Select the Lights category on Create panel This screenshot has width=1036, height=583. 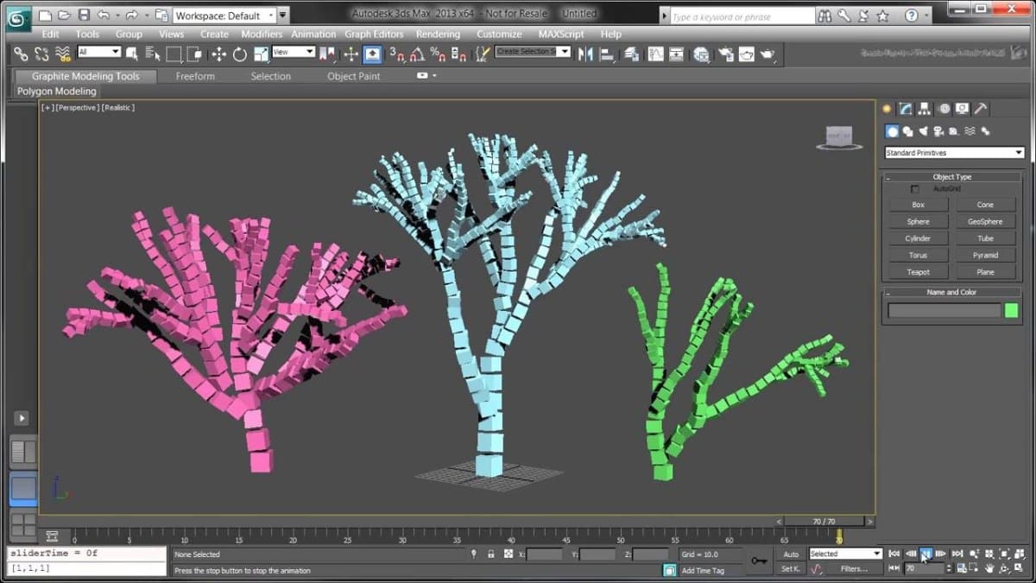click(923, 130)
